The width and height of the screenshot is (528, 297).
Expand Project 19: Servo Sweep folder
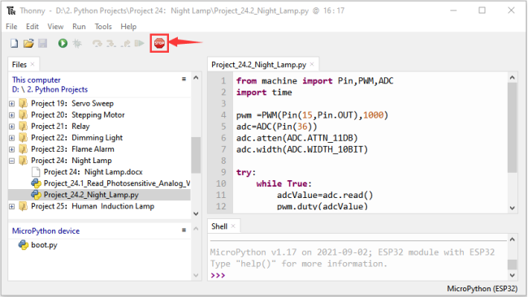[x=12, y=104]
